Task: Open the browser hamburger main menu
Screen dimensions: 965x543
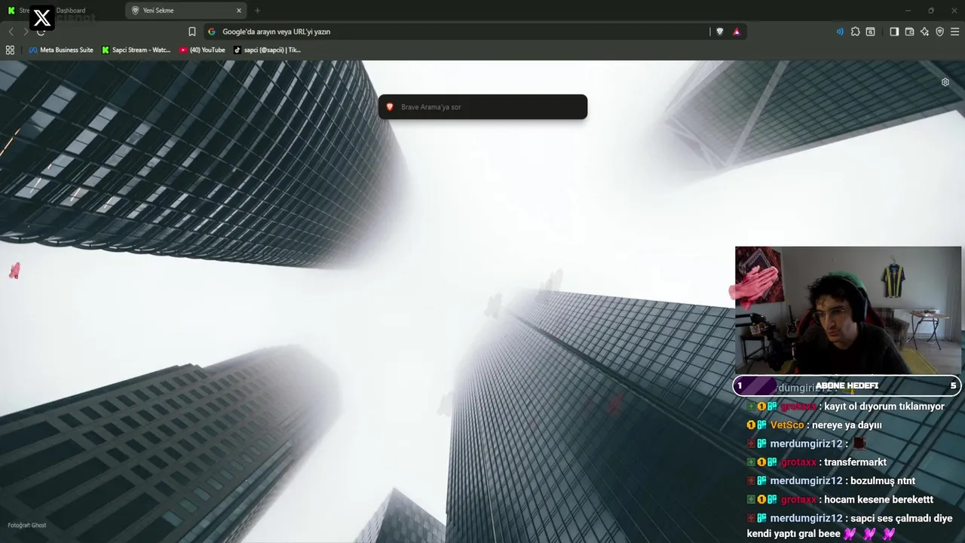Action: tap(954, 32)
